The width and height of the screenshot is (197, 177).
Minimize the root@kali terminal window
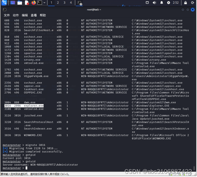click(183, 10)
